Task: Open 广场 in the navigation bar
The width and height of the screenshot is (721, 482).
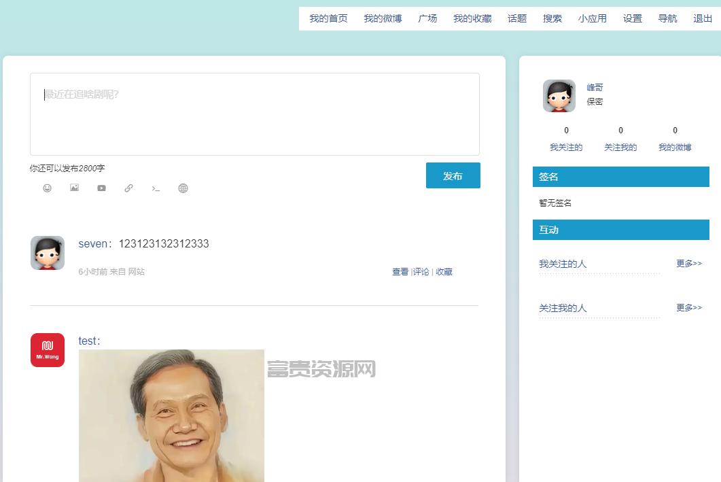Action: (427, 18)
